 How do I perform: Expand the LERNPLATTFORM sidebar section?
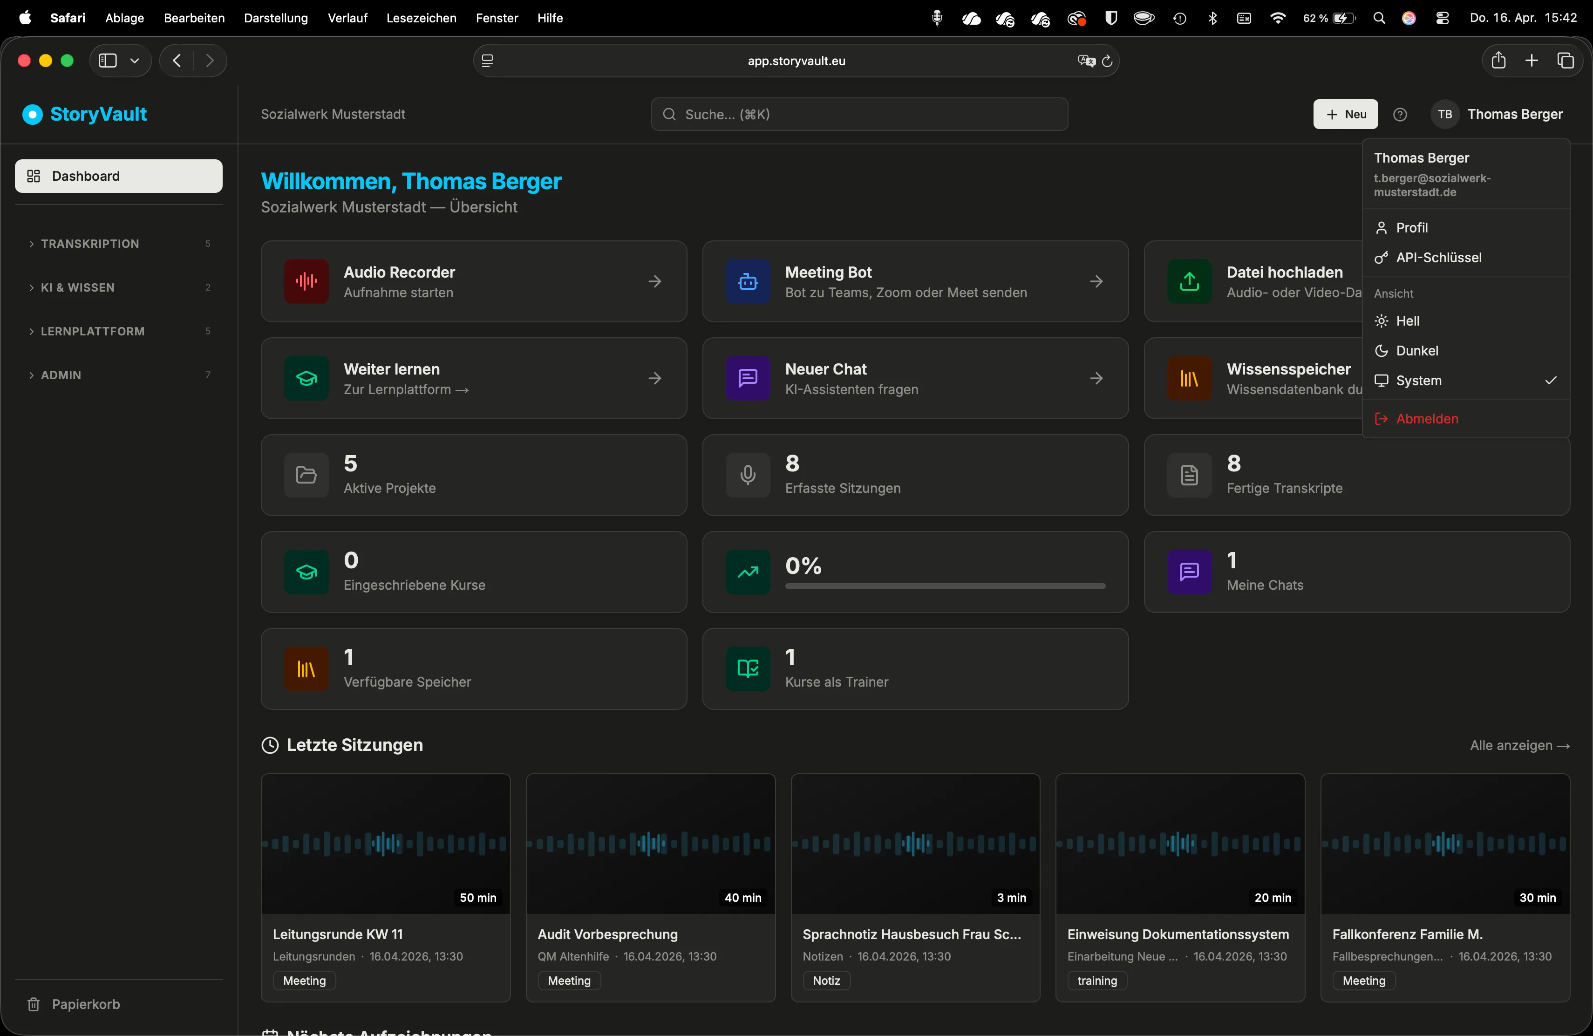point(118,331)
